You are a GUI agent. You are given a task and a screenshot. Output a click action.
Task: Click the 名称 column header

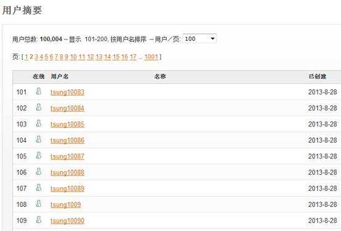pos(160,76)
